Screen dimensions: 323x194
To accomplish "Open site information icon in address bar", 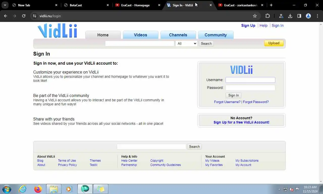I will click(35, 16).
